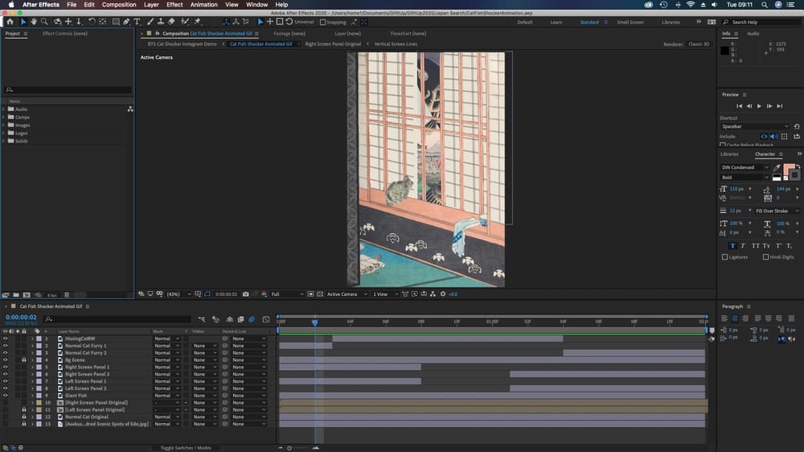Viewport: 804px width, 452px height.
Task: Switch to the Learn workspace
Action: pos(556,22)
